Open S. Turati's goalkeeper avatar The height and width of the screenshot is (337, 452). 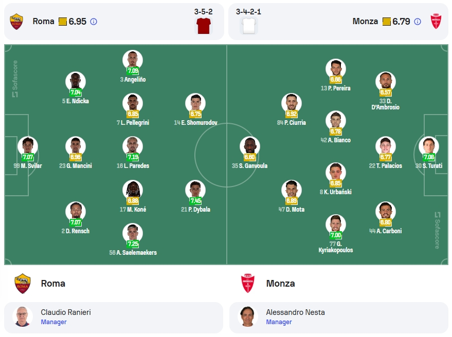point(429,146)
